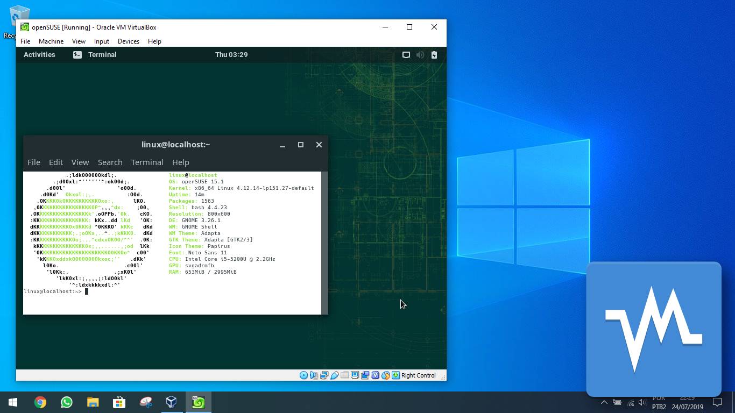
Task: Open WhatsApp from the taskbar
Action: (66, 402)
